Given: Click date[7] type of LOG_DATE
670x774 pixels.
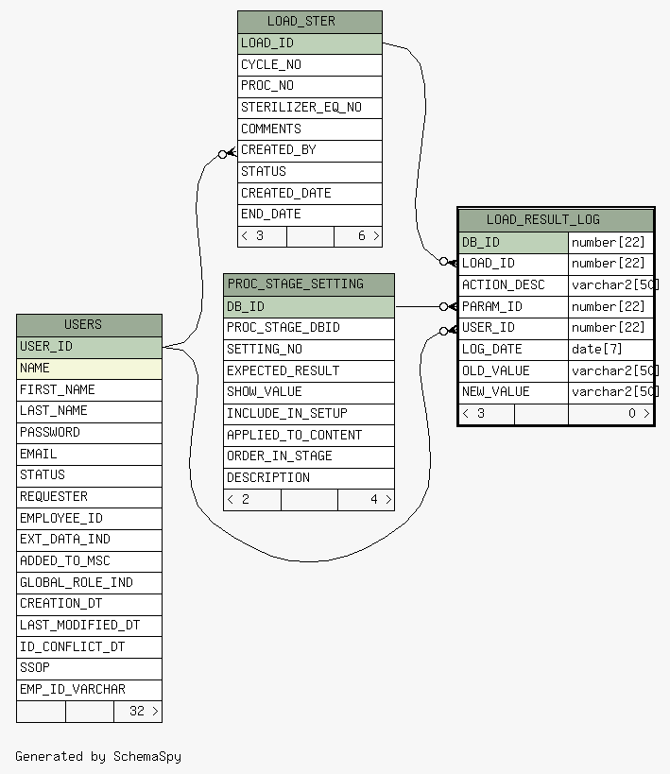Looking at the screenshot, I should point(610,350).
